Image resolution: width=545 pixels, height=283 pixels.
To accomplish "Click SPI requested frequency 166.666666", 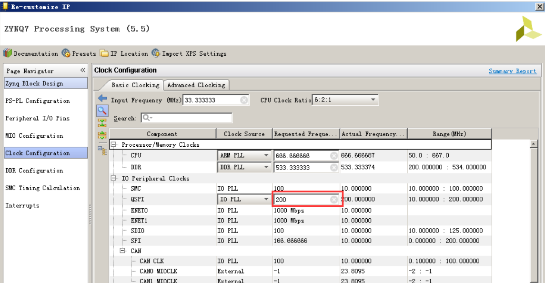I will pyautogui.click(x=291, y=241).
